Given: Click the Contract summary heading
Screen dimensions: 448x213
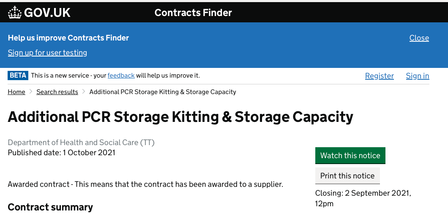Looking at the screenshot, I should pos(50,207).
